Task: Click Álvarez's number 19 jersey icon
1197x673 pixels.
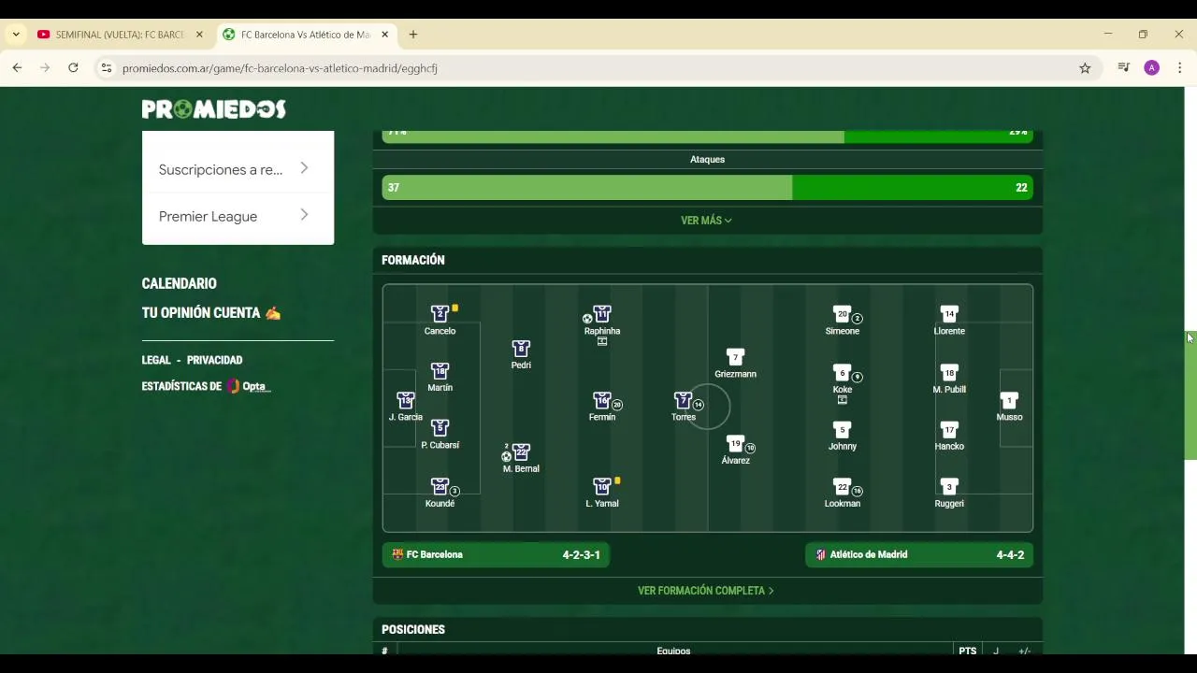Action: 735,444
